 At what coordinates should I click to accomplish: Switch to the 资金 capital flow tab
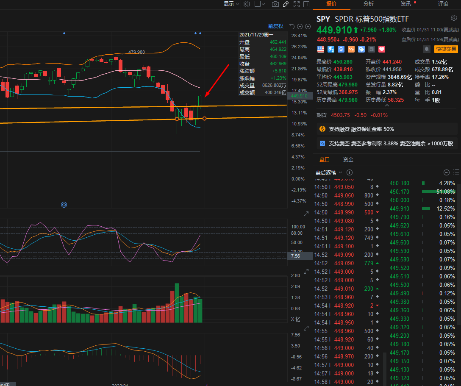click(348, 160)
